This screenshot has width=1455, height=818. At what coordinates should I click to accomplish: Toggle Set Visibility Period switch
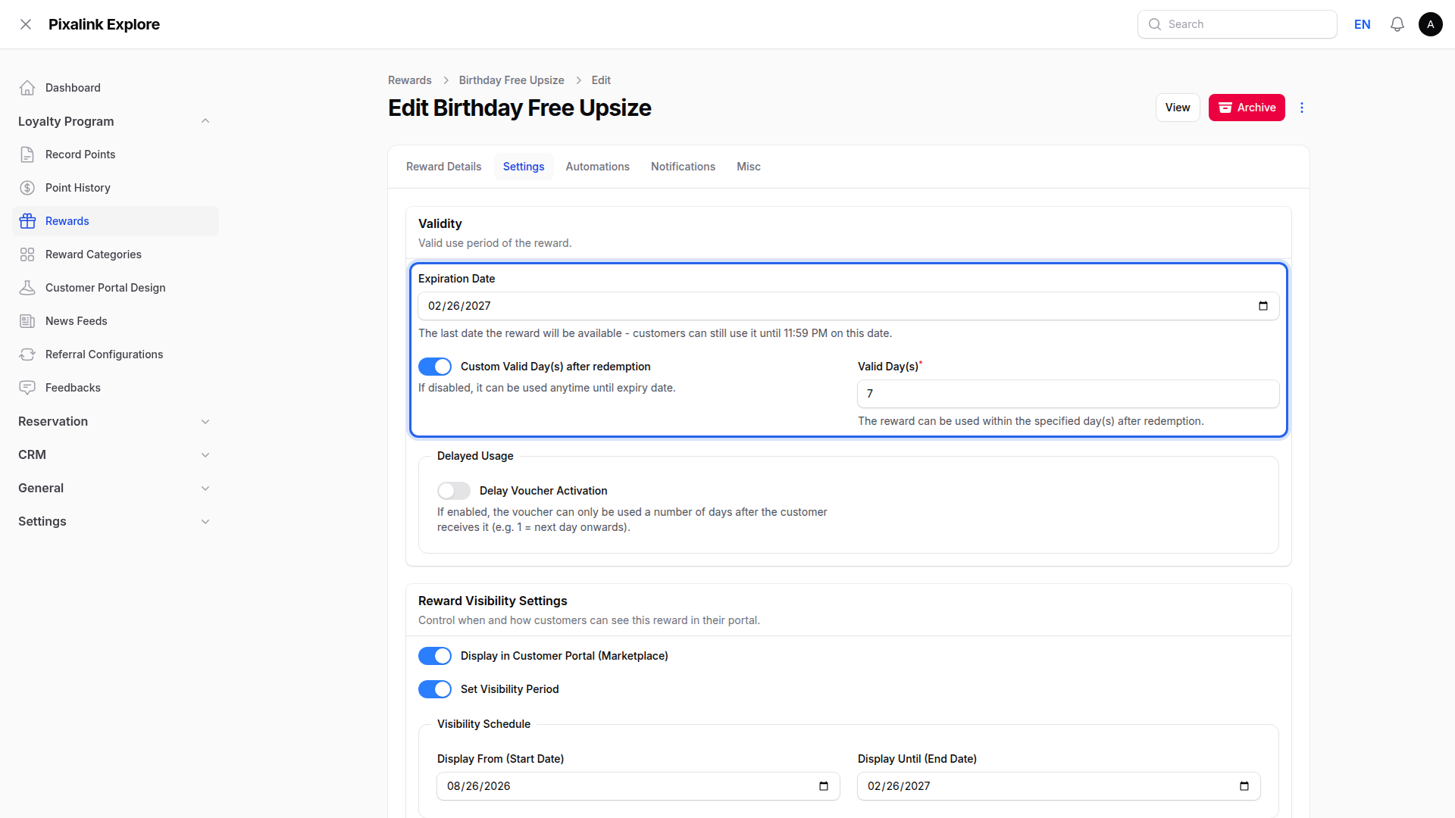point(435,689)
